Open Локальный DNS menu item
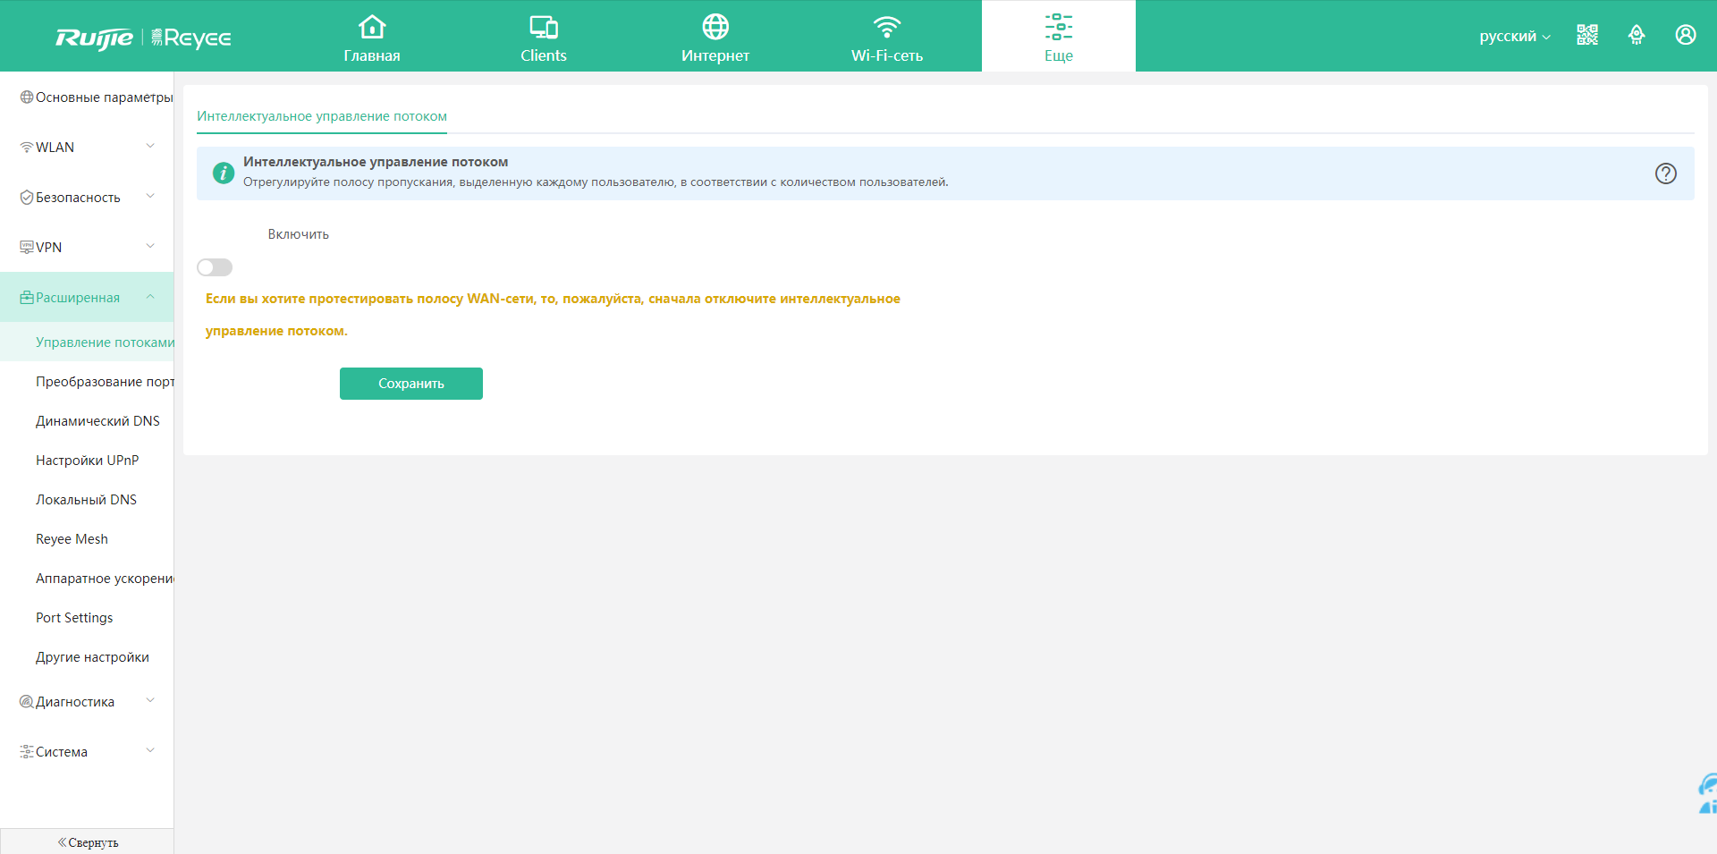 coord(87,500)
